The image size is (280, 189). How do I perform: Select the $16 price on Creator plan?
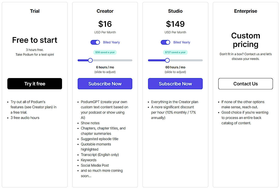(x=105, y=24)
